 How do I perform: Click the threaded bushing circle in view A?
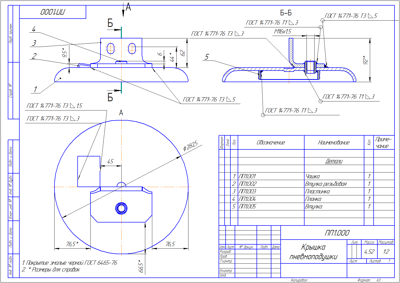(x=121, y=208)
